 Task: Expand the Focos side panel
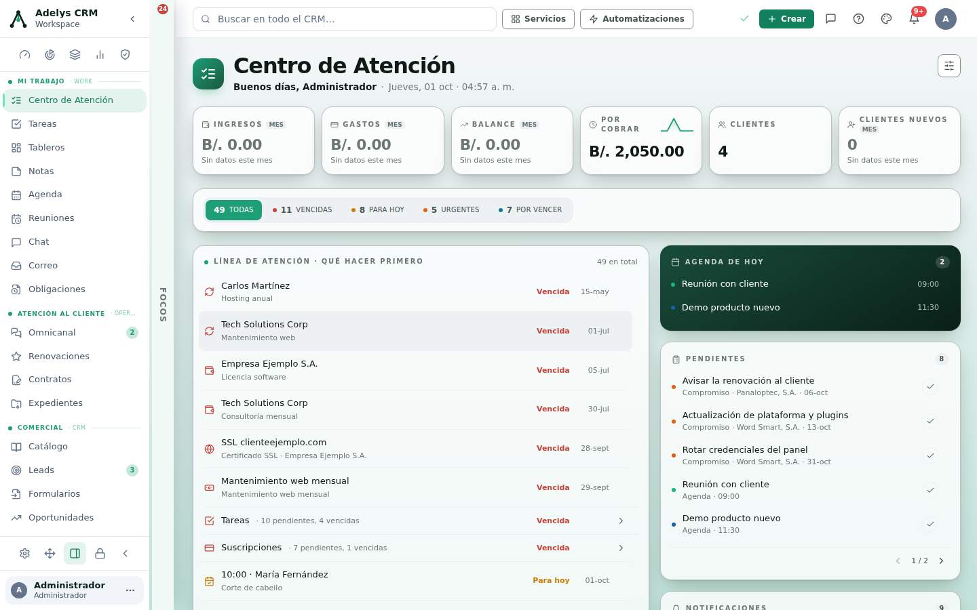[x=163, y=305]
